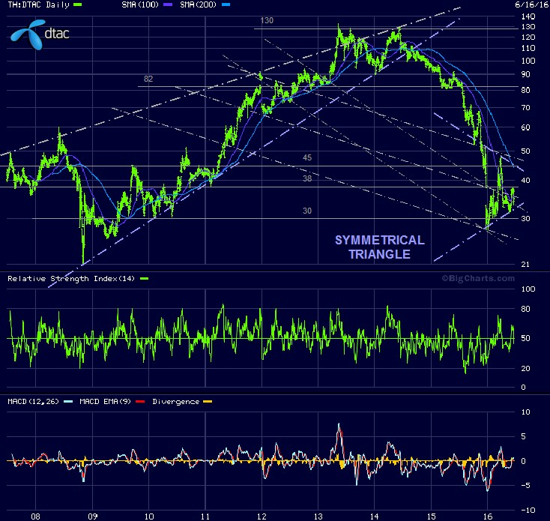
Task: Click the green TH:DTAC Daily legend swatch
Action: pyautogui.click(x=79, y=5)
